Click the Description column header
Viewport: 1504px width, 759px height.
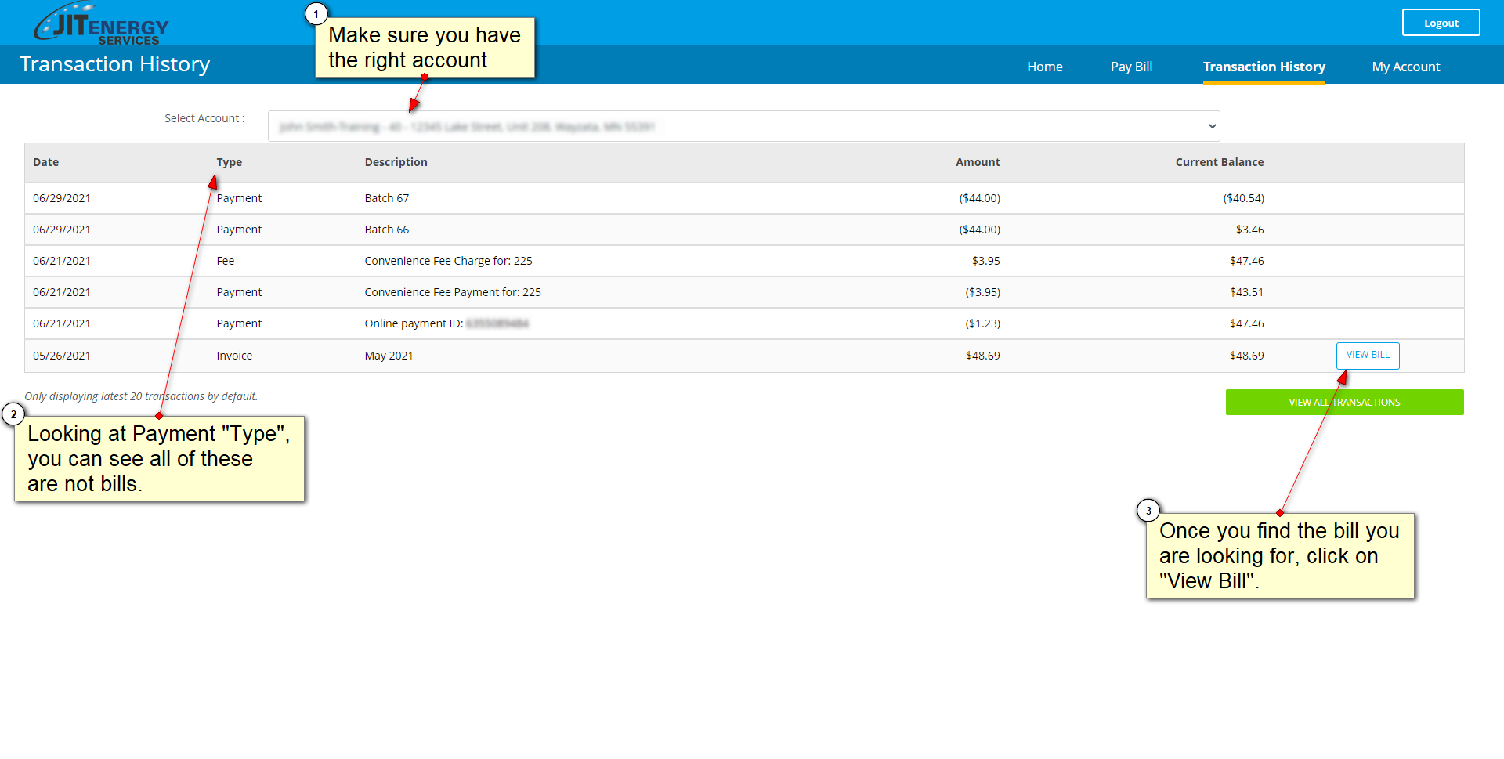tap(396, 162)
